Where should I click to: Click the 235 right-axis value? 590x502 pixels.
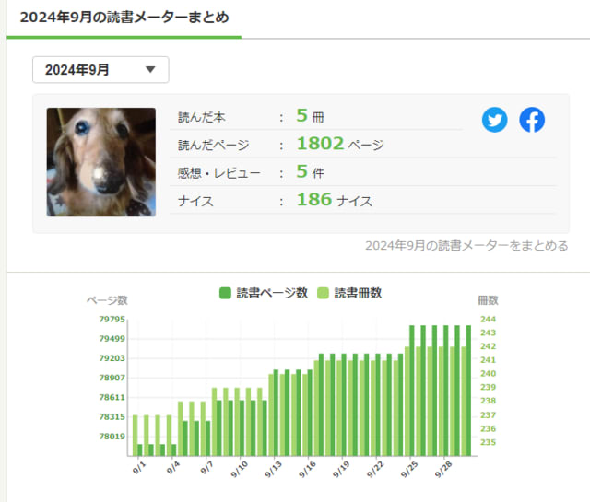coord(488,442)
